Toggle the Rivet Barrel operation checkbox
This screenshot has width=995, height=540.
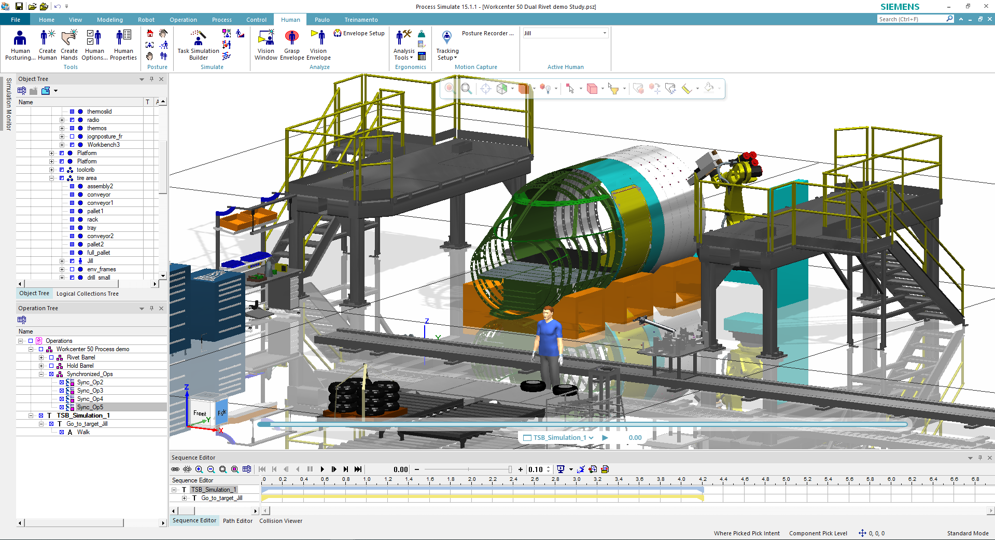51,357
